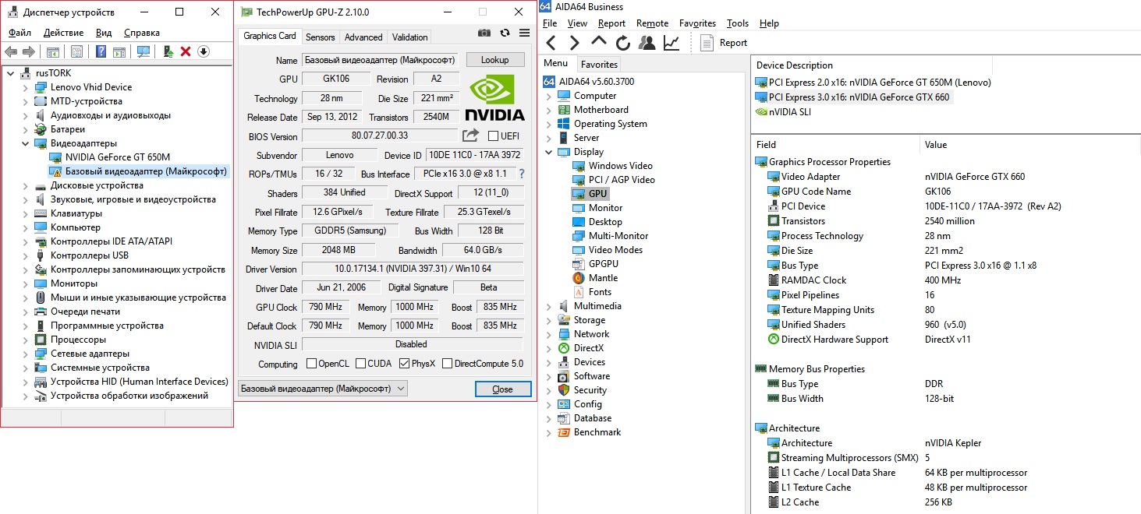Click blue Help question-mark icon in Device Manager
The width and height of the screenshot is (1141, 514).
(x=101, y=51)
